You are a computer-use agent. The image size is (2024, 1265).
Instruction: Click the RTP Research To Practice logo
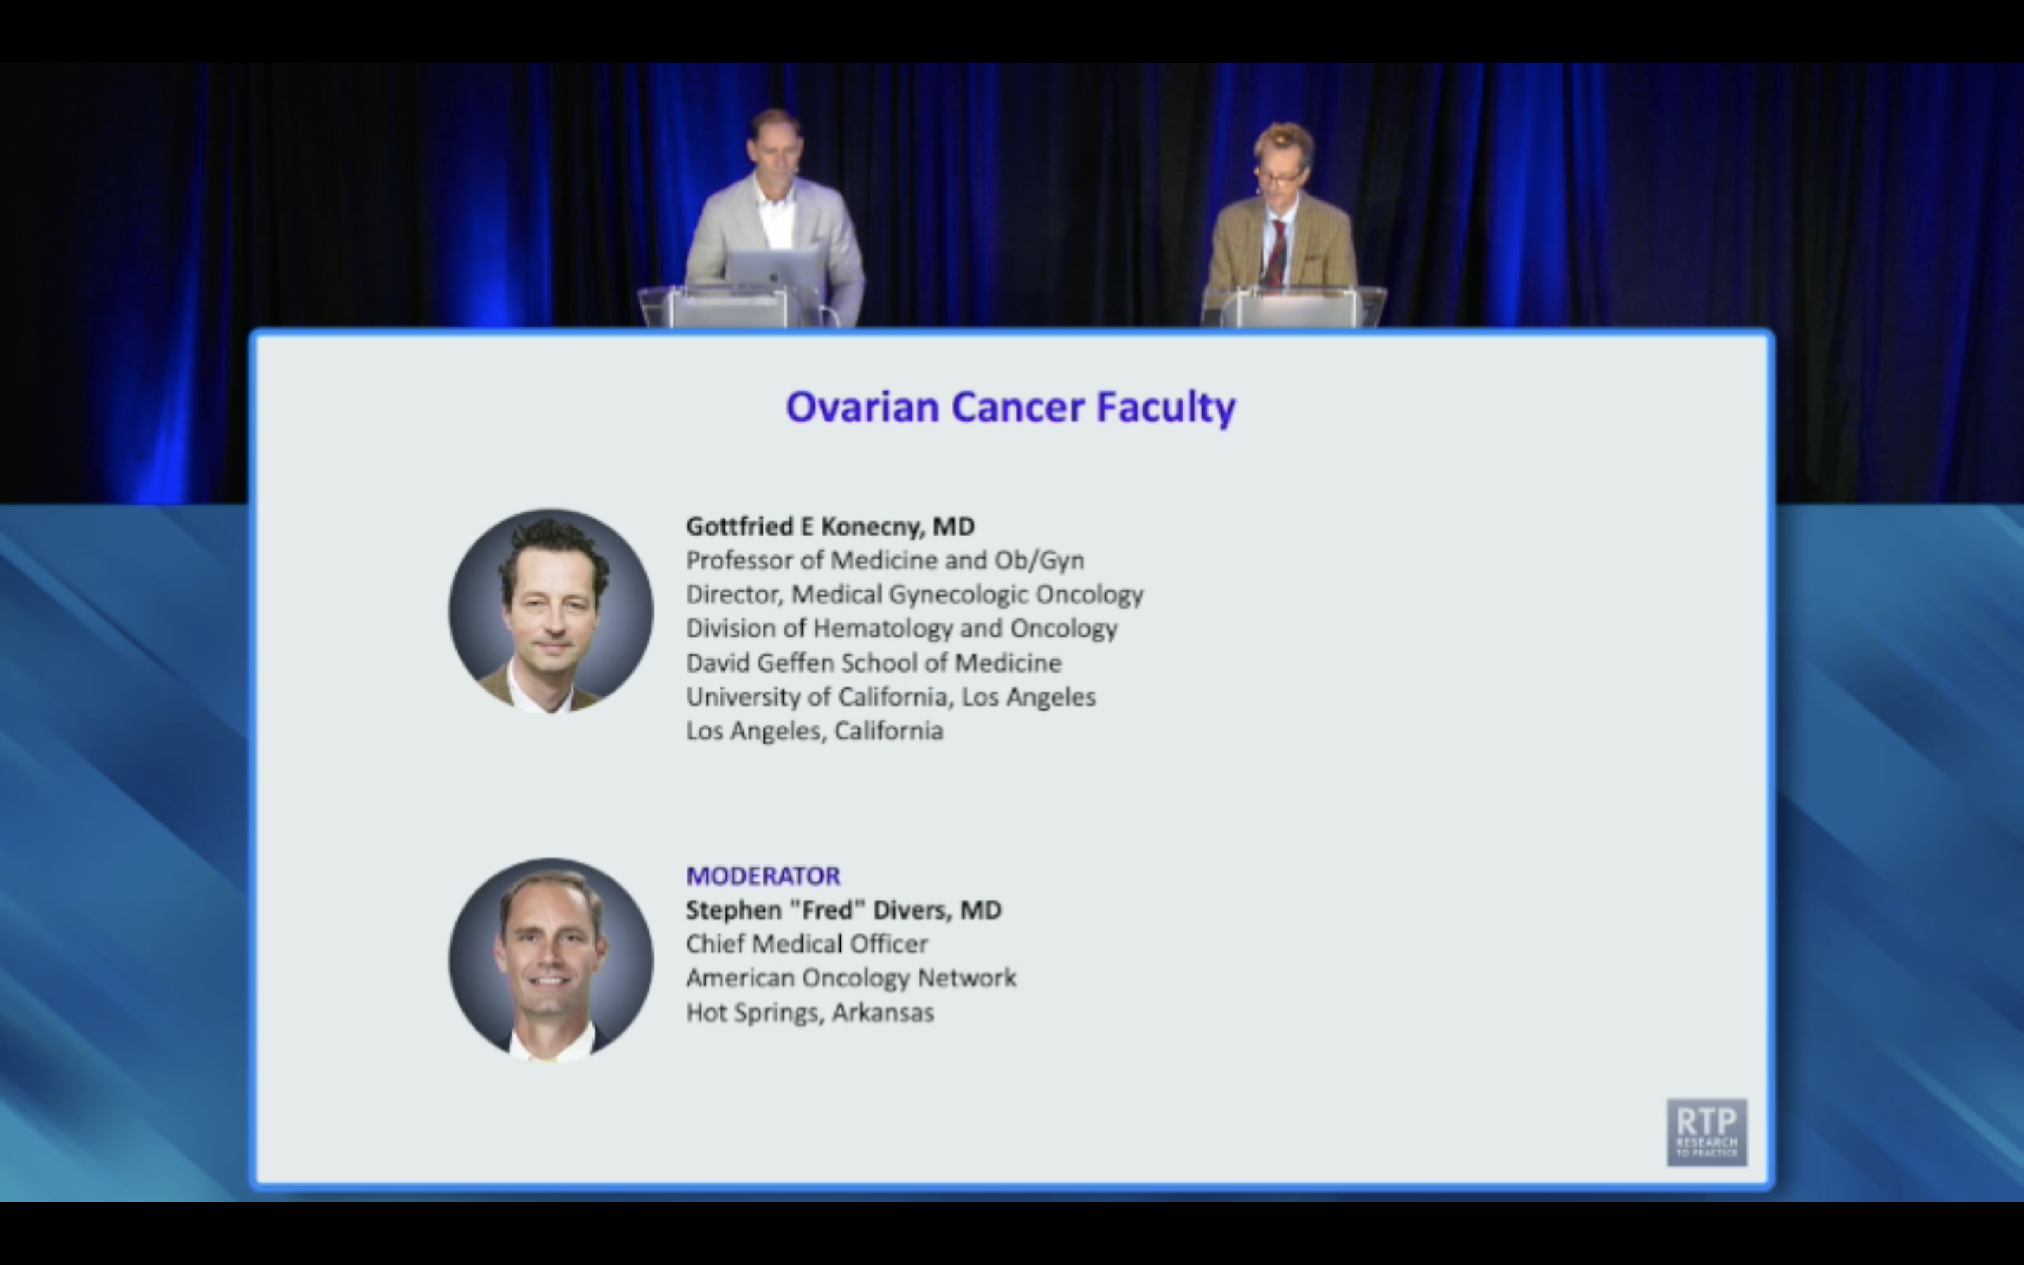click(x=1706, y=1131)
